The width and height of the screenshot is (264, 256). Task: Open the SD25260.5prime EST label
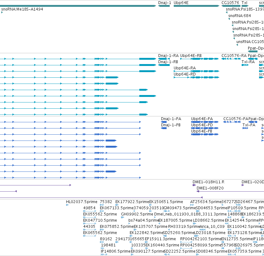[x=179, y=233]
